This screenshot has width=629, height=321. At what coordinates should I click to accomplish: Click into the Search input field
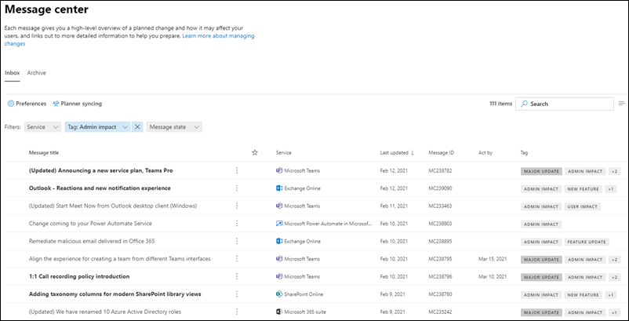tap(565, 104)
